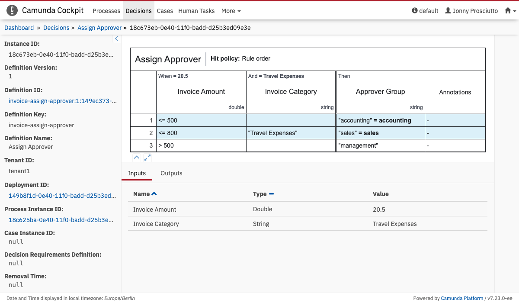Collapse the decision table with up chevron

136,158
